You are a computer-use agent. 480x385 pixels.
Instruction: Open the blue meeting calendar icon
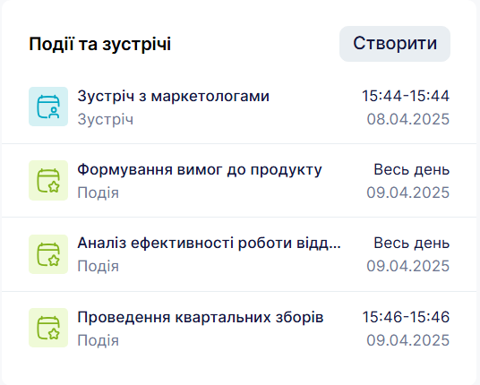pos(48,107)
